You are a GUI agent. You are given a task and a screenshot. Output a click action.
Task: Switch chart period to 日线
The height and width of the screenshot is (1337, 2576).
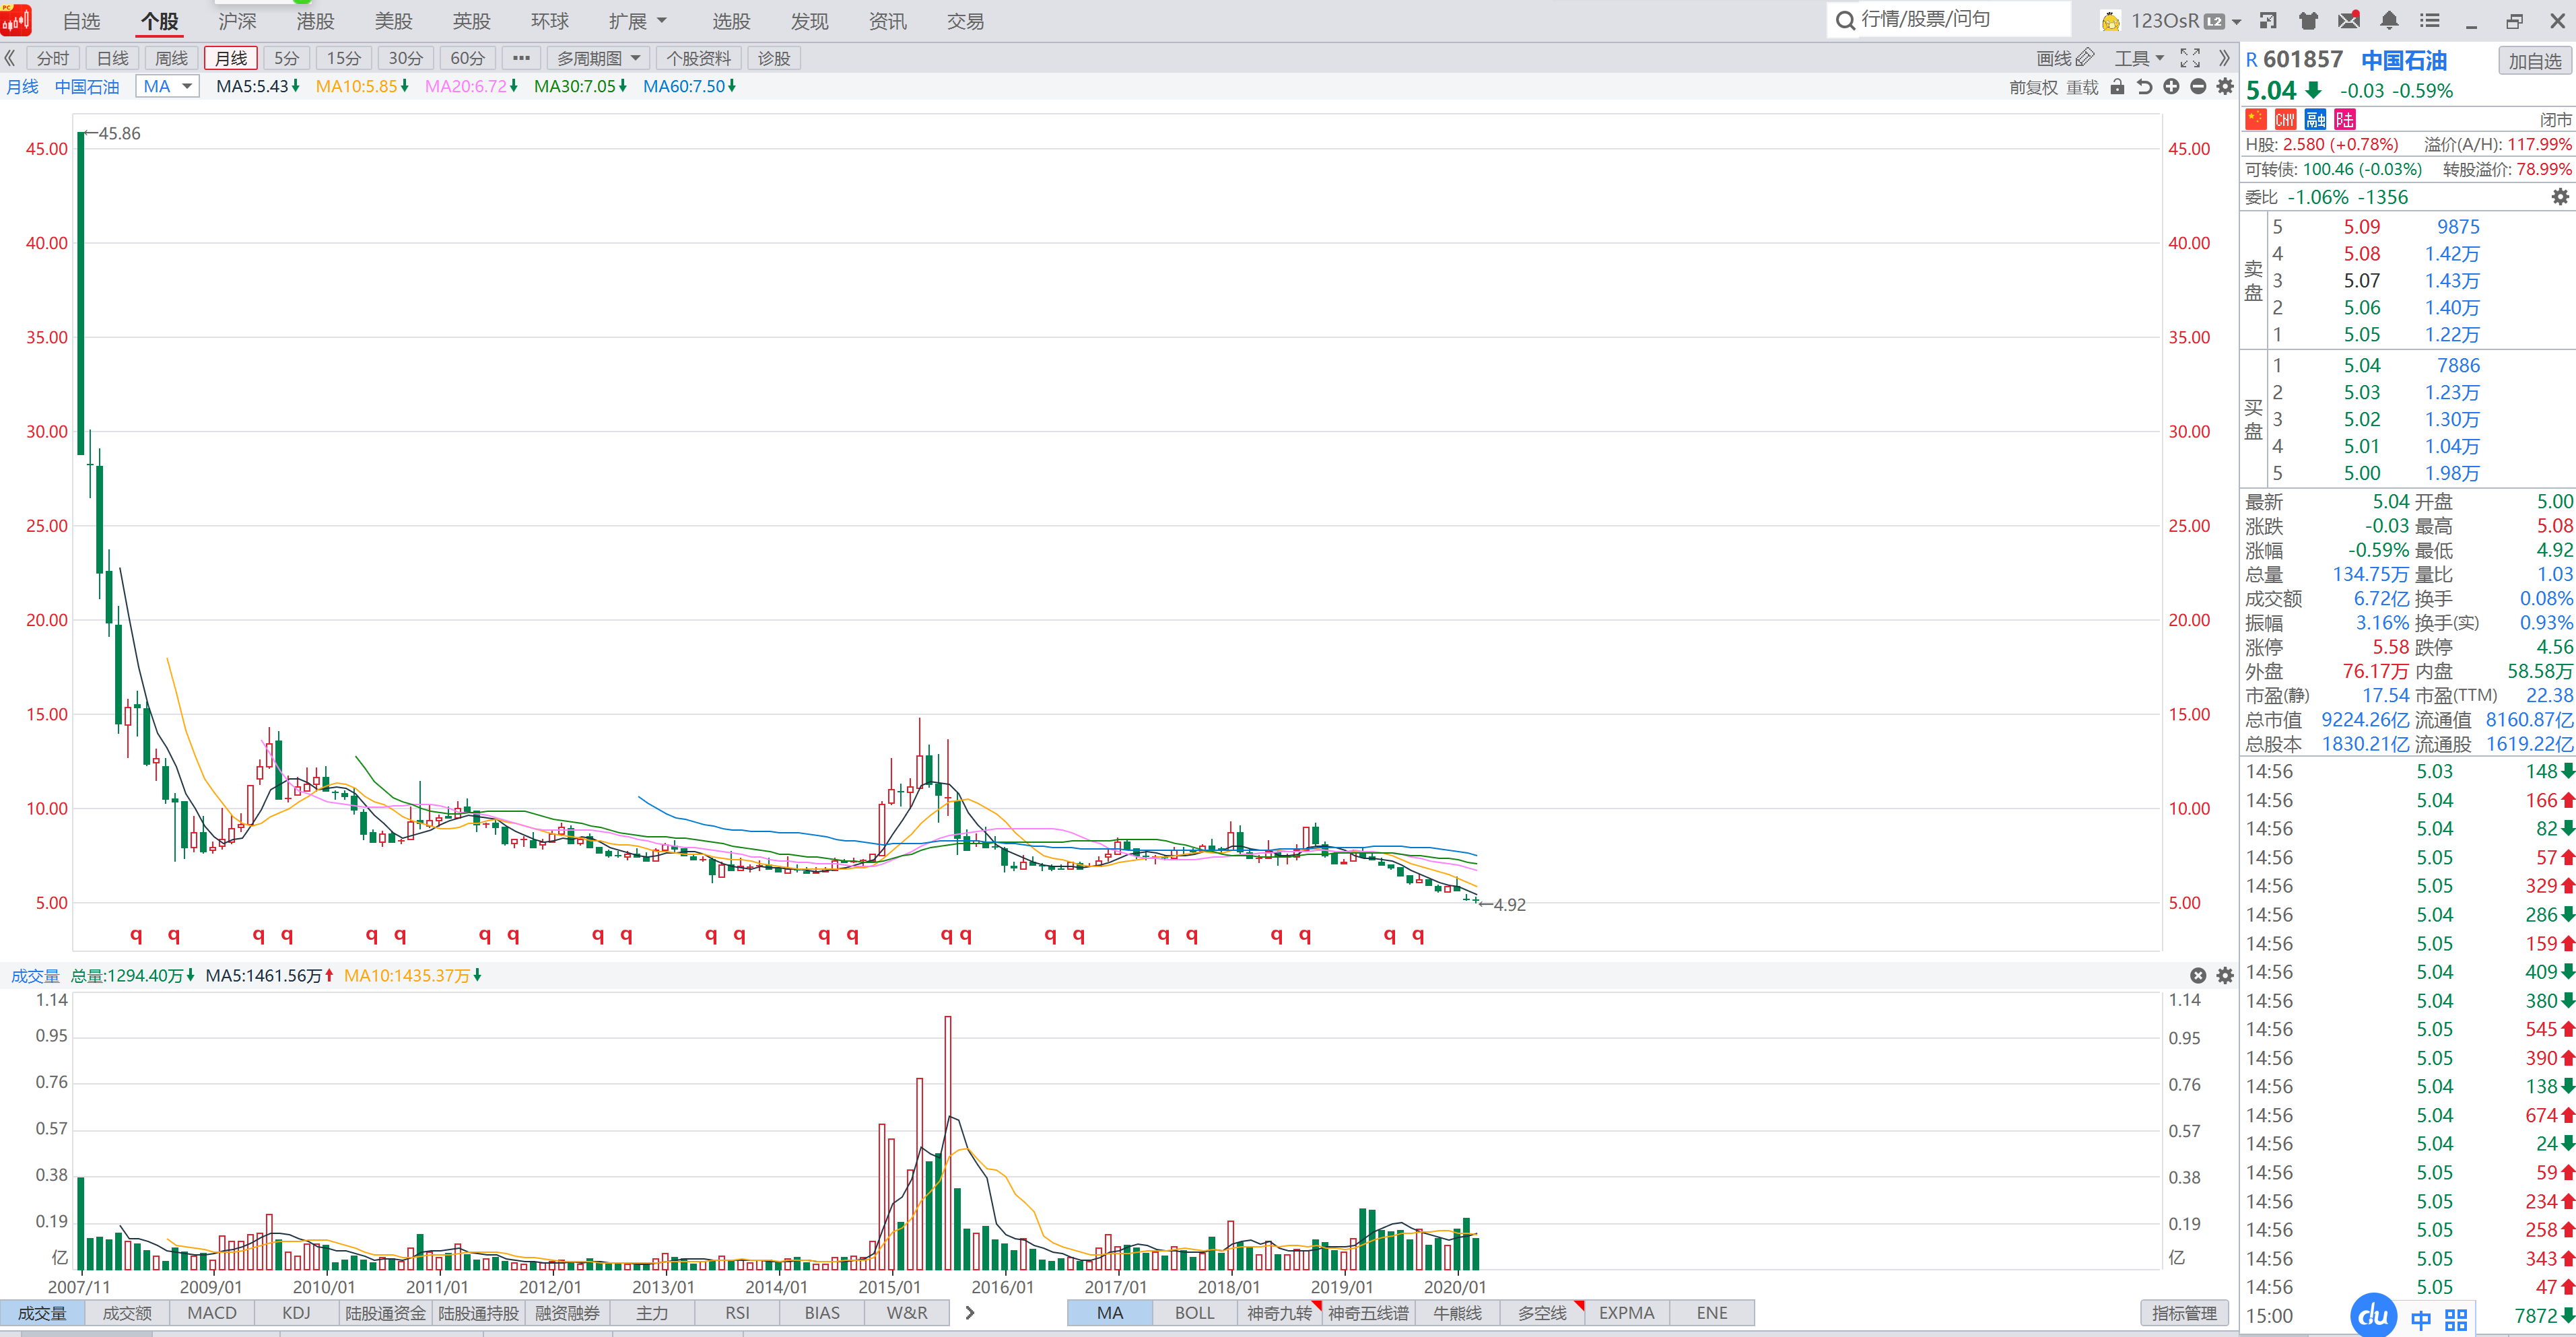click(113, 58)
